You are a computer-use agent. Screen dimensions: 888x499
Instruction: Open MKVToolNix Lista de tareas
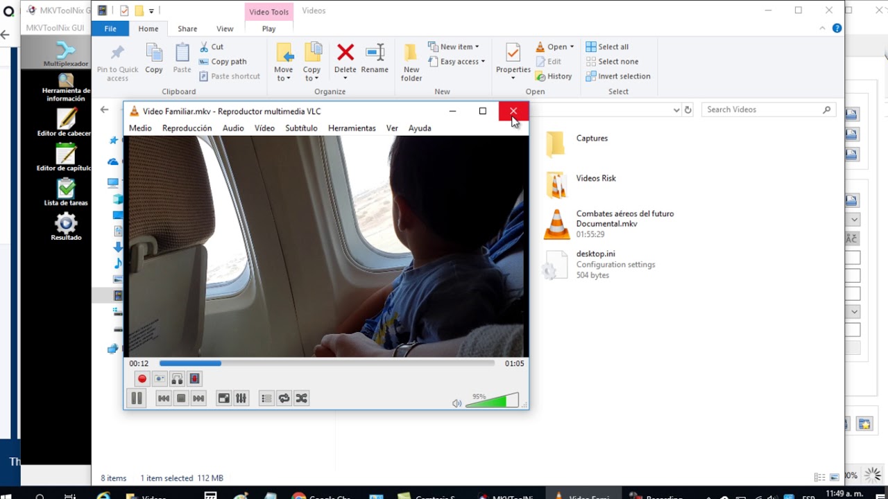65,191
